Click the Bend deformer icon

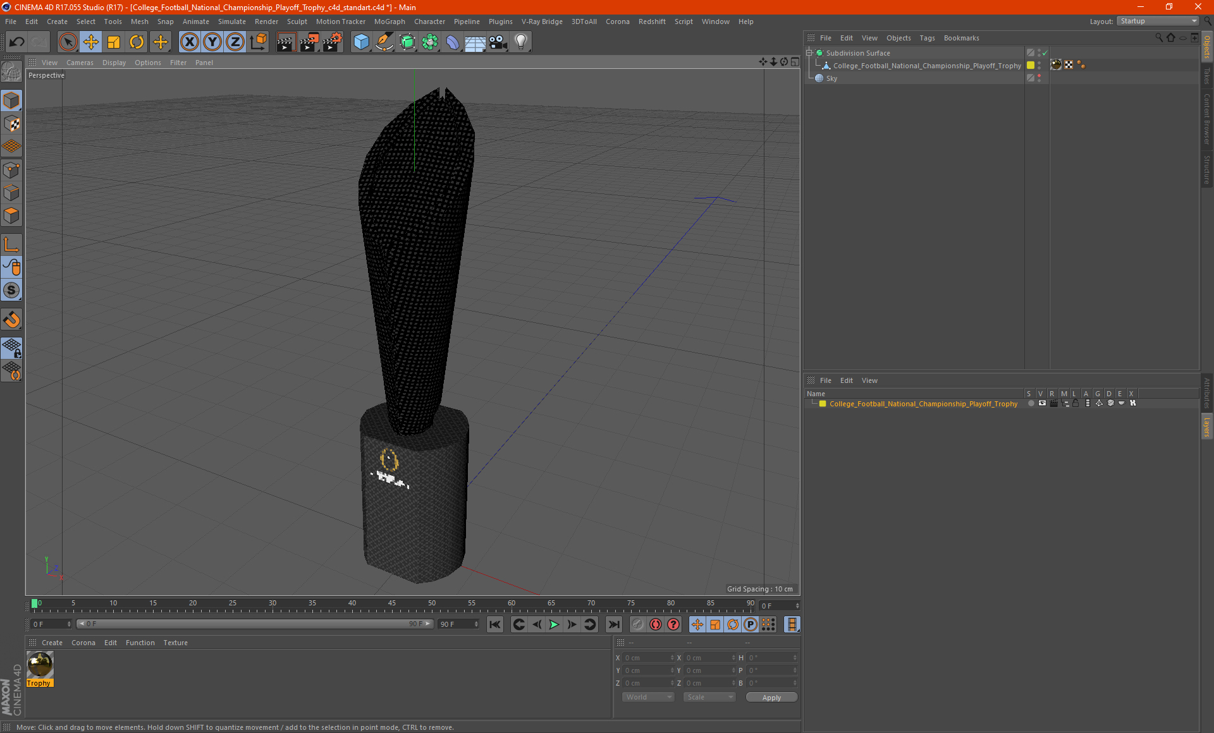(x=453, y=42)
